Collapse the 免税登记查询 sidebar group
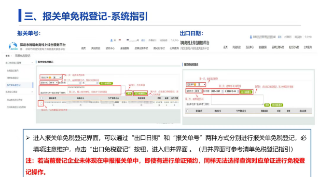 pos(32,92)
